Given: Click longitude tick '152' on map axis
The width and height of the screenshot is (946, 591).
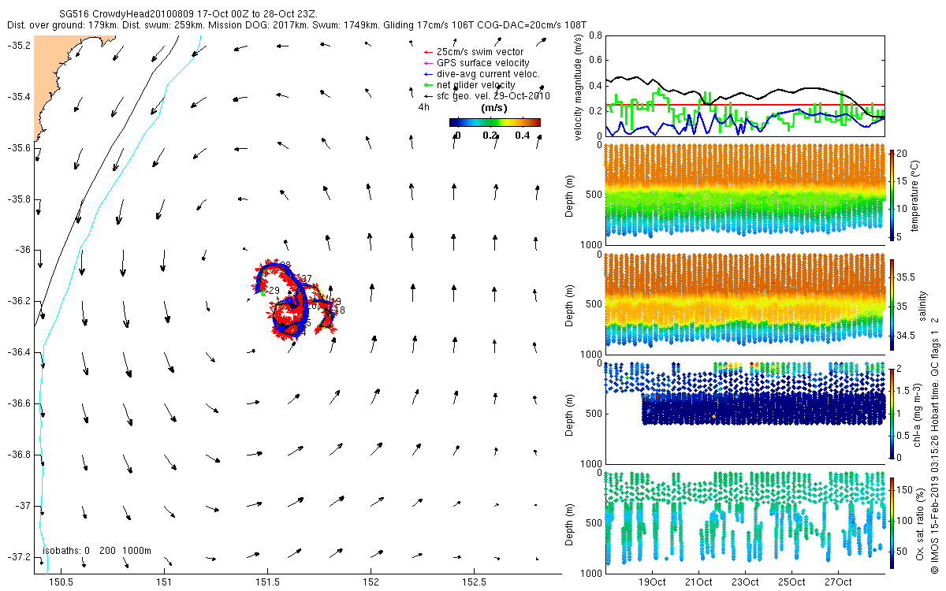Looking at the screenshot, I should click(x=371, y=581).
